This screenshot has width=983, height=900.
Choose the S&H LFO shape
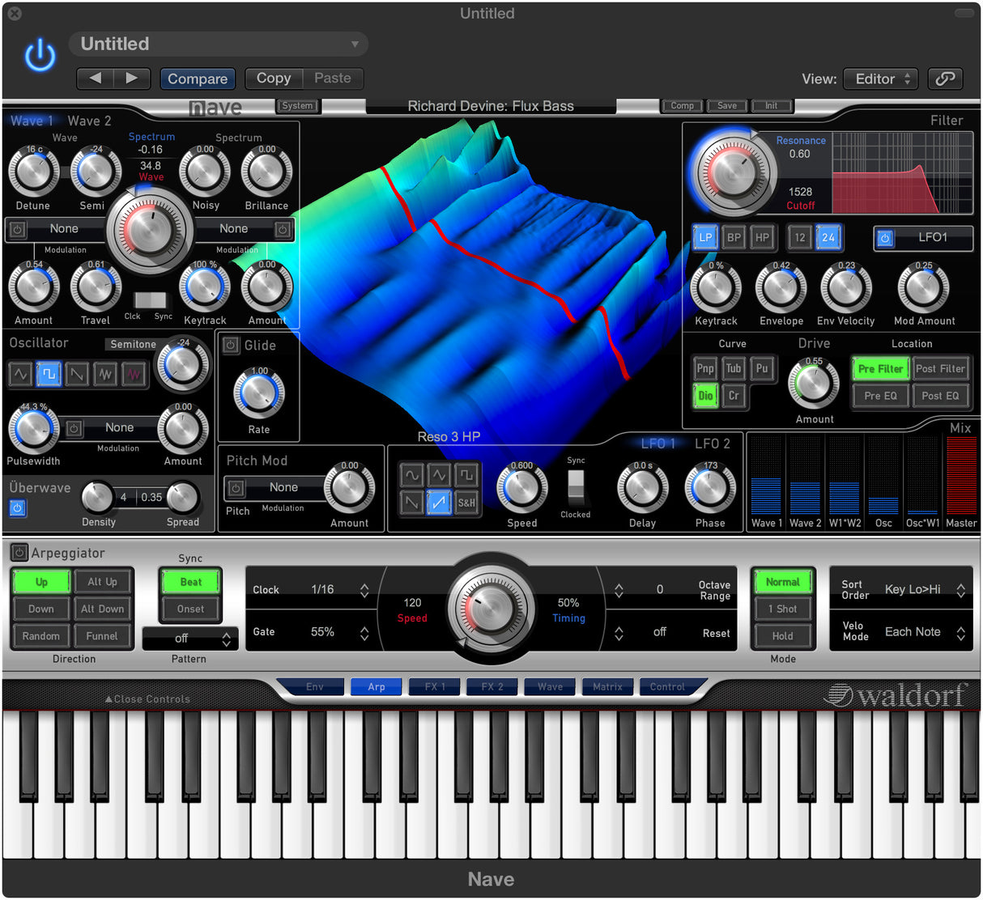[466, 503]
